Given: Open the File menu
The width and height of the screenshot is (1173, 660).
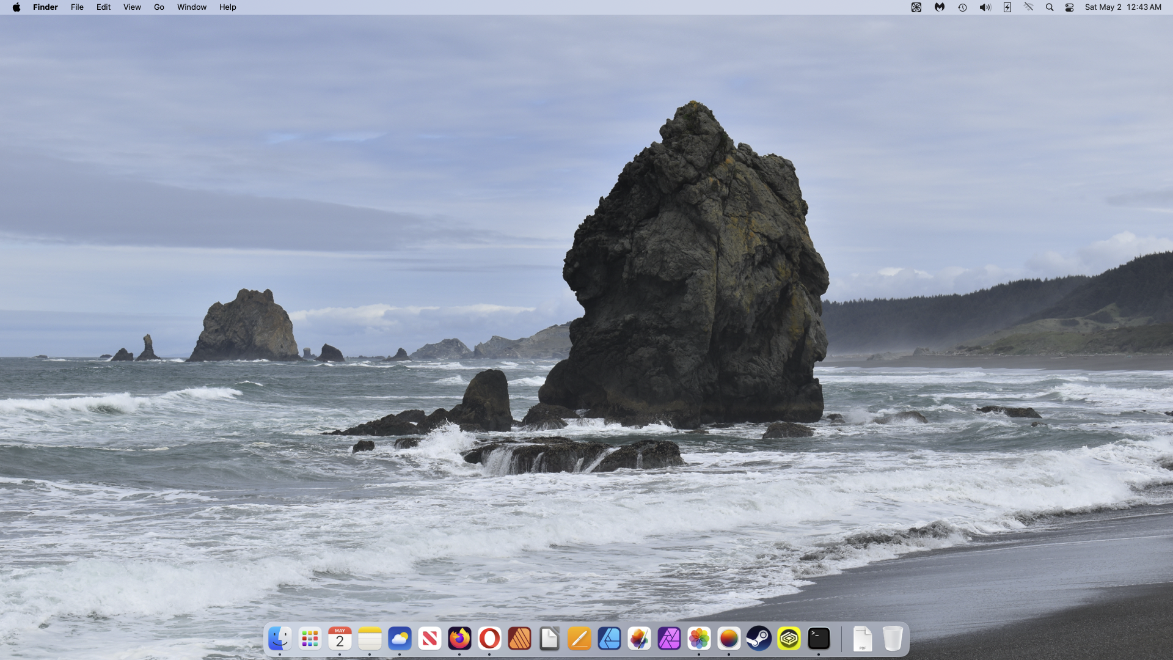Looking at the screenshot, I should 77,7.
